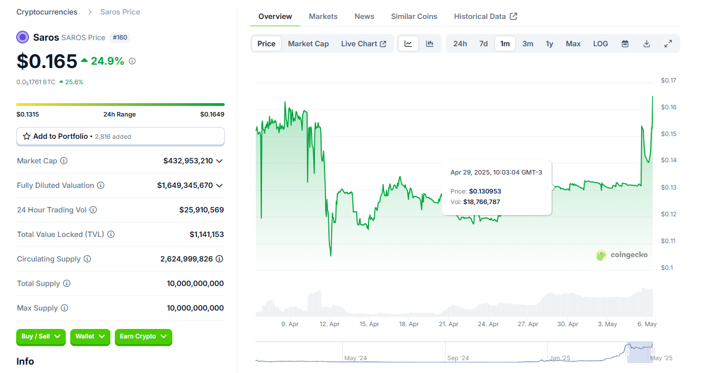Click the info icon beside 2,624,999,826 value

pos(220,259)
